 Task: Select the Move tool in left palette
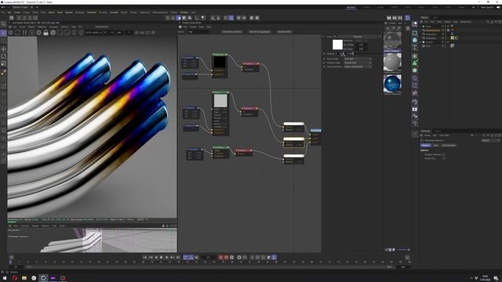click(x=3, y=49)
